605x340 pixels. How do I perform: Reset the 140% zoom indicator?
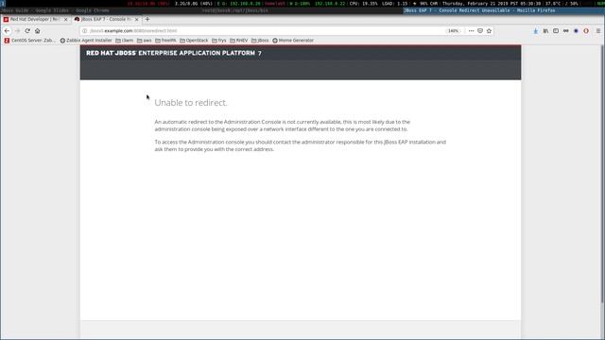454,31
